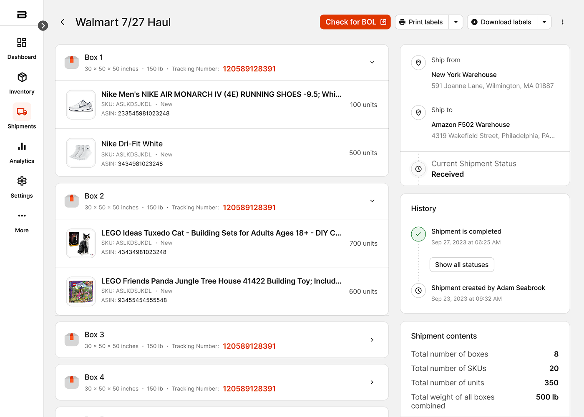Open LEGO Panda Jungle Tree House thumbnail
This screenshot has width=584, height=417.
[x=81, y=291]
